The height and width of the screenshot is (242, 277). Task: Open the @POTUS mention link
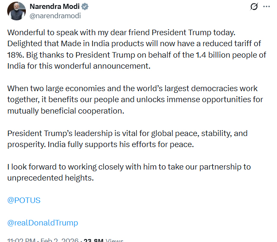coord(24,200)
